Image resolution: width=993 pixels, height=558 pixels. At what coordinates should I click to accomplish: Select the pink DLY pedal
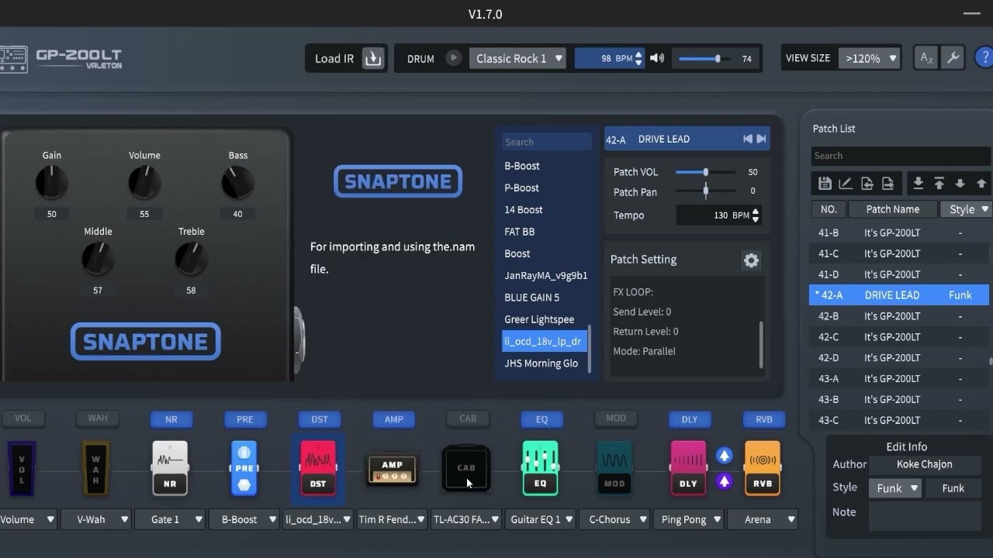point(688,468)
